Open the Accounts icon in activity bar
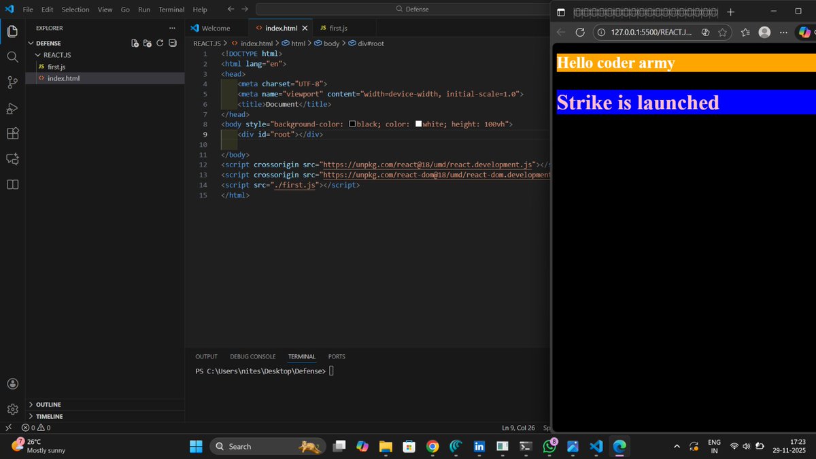Image resolution: width=816 pixels, height=459 pixels. click(12, 384)
